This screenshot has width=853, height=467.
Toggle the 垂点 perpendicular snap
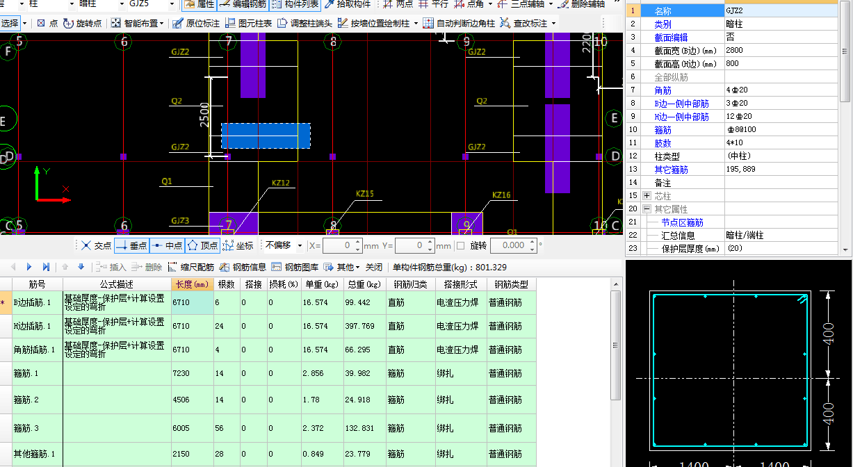[131, 245]
